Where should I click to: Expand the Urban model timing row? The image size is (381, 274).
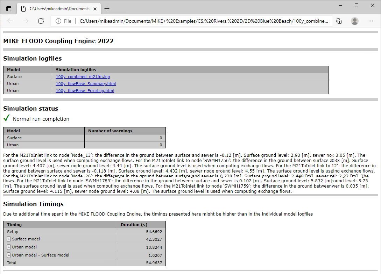9,247
